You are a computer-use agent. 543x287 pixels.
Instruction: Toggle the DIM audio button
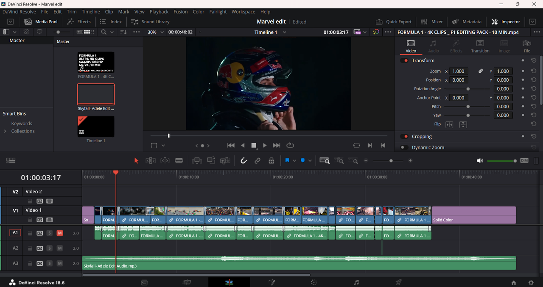[x=524, y=161]
